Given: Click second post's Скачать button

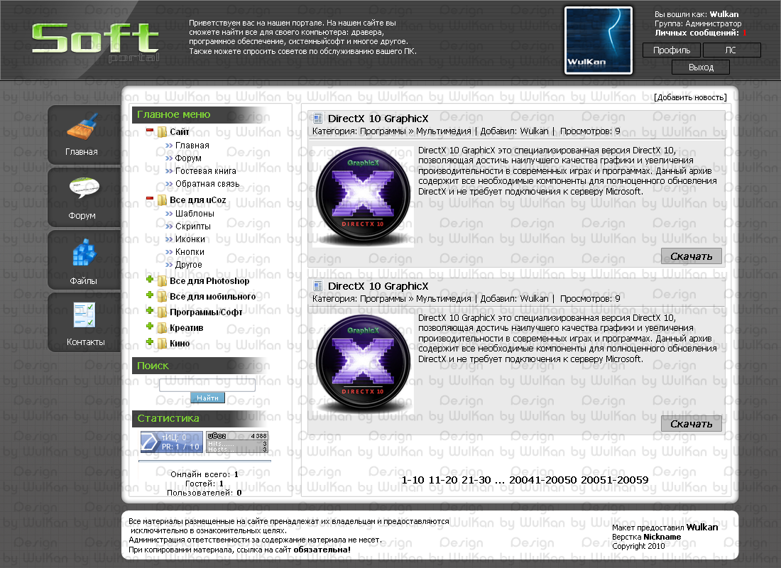Looking at the screenshot, I should [692, 423].
